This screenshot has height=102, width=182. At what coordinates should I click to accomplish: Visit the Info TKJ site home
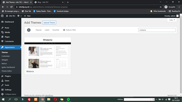pos(11,16)
